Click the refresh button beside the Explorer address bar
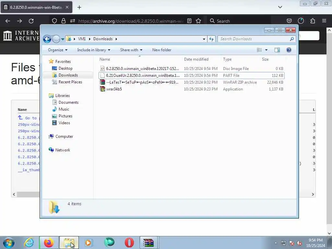The image size is (332, 249). coord(211,39)
